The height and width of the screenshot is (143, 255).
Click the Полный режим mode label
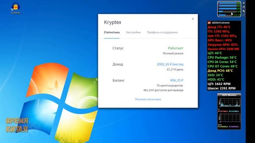(173, 53)
